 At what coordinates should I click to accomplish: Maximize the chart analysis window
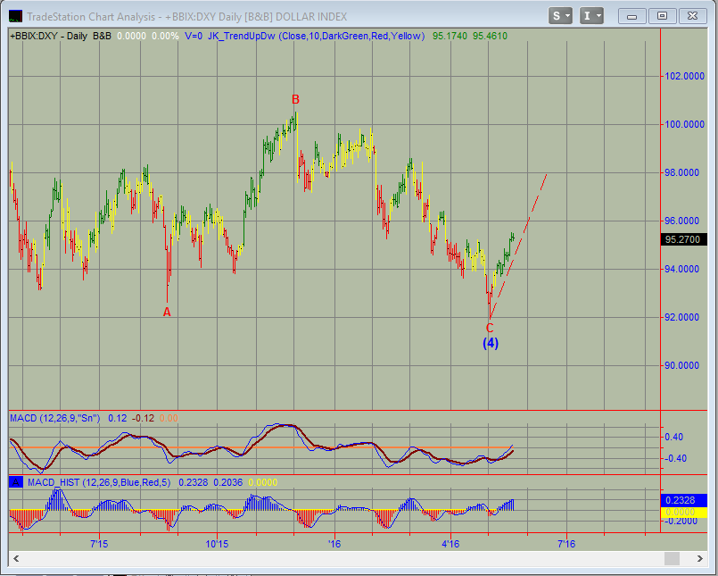pos(662,16)
